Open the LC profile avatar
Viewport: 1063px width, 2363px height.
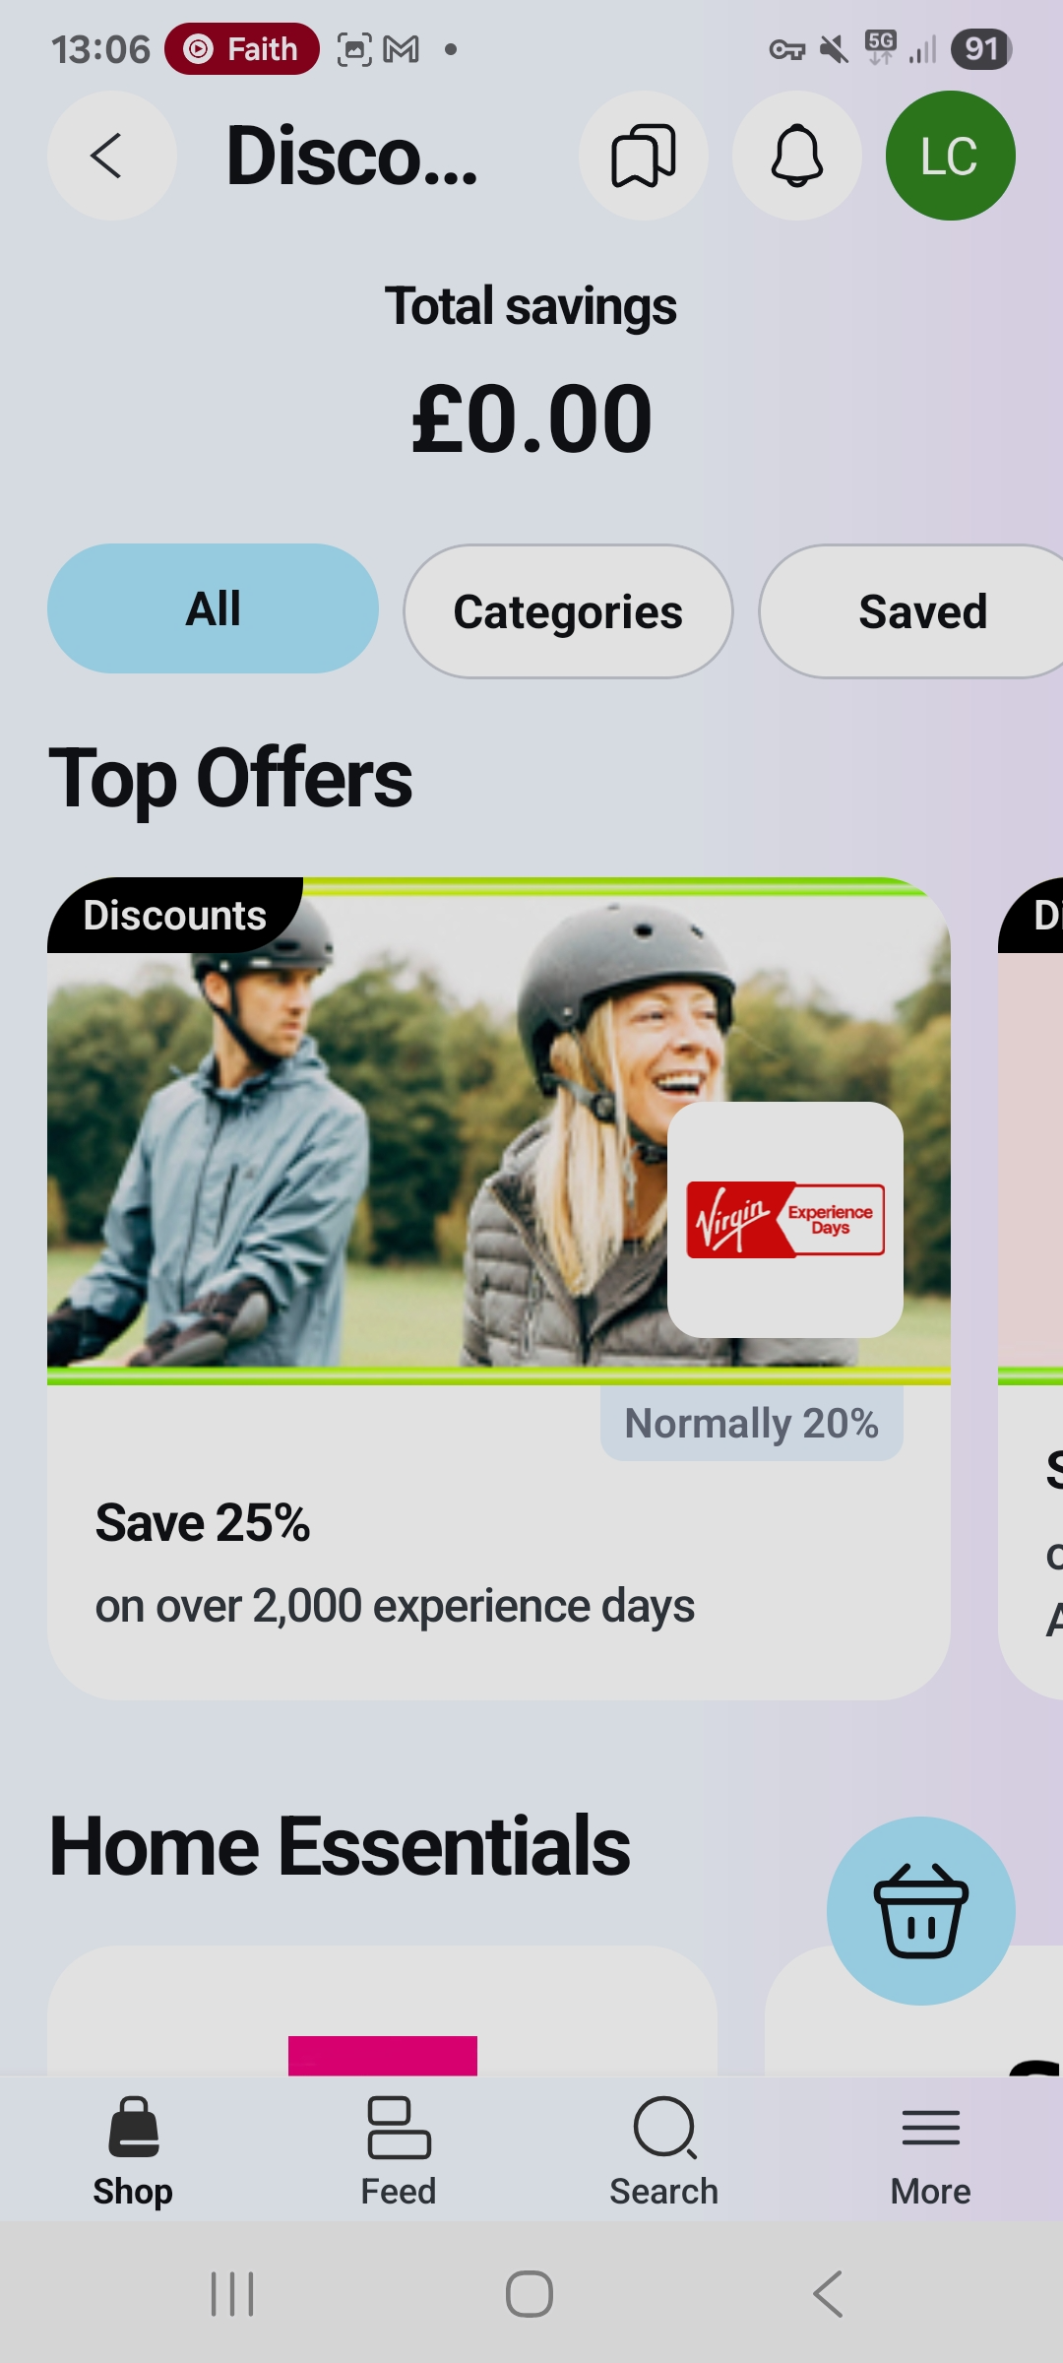coord(949,155)
